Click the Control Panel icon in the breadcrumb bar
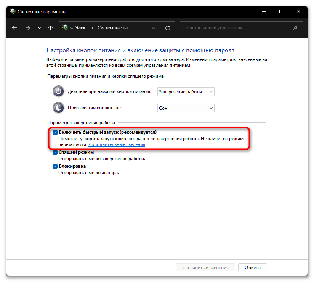Screen dimensions: 314x282 [x=64, y=27]
